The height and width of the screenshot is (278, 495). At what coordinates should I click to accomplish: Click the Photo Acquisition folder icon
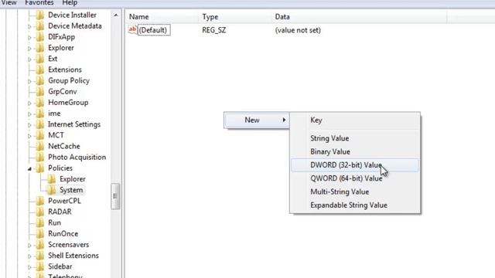(x=40, y=157)
